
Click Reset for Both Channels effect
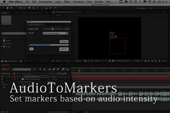pos(50,82)
